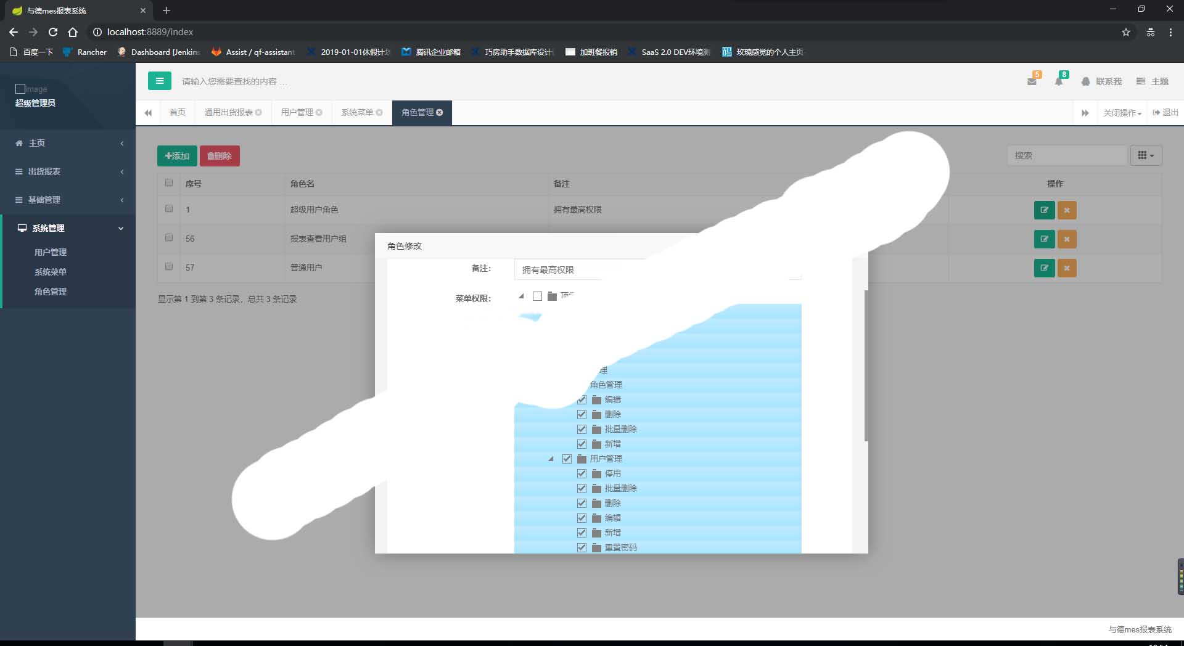Open the 关闭操作 dropdown
This screenshot has height=646, width=1184.
tap(1122, 113)
